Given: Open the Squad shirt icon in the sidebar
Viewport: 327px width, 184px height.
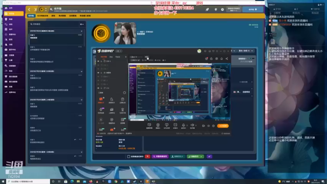Looking at the screenshot, I should coord(6,19).
